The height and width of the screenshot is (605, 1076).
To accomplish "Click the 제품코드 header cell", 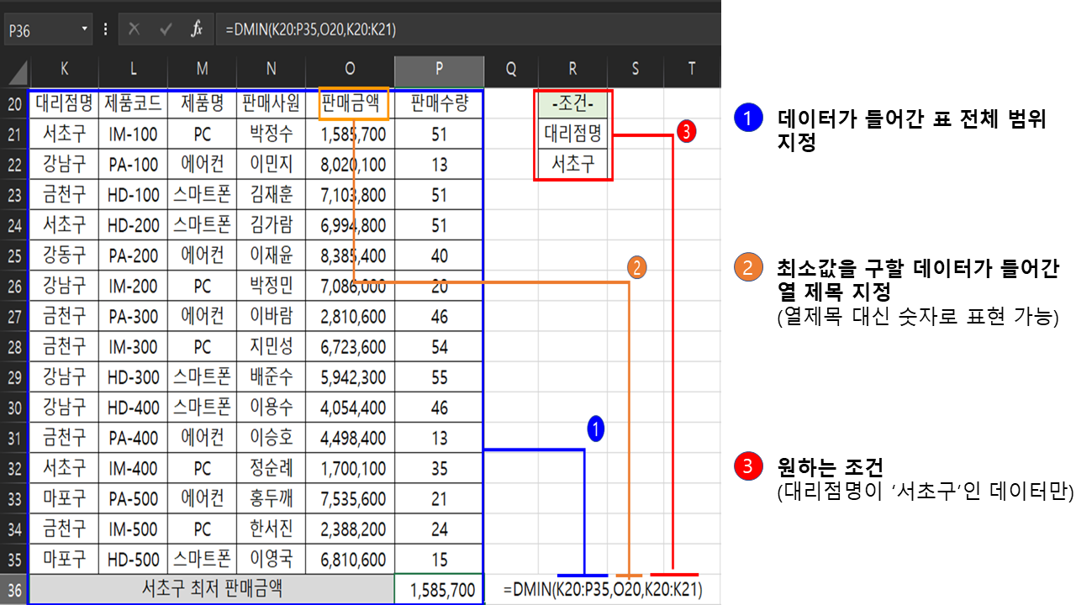I will 133,104.
